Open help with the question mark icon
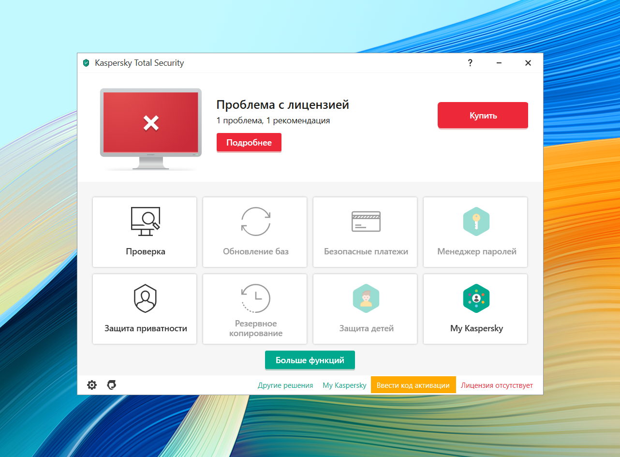The image size is (620, 457). [470, 63]
